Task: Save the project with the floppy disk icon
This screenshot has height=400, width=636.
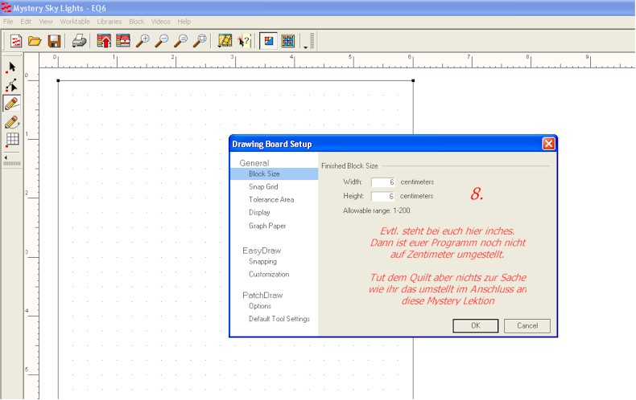Action: [x=54, y=41]
